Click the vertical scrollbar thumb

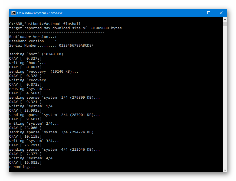(x=225, y=24)
